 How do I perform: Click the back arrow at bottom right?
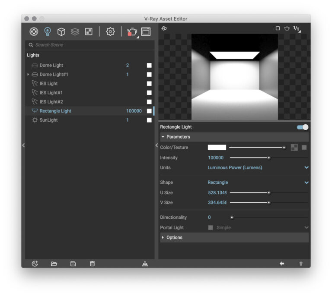pos(282,264)
